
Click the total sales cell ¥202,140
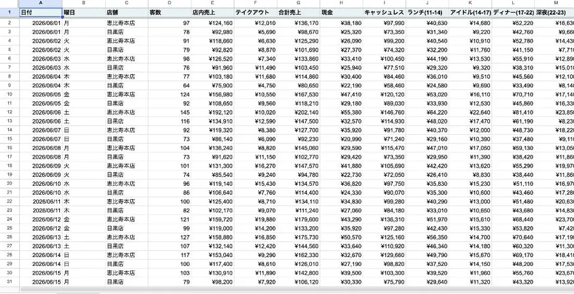[x=298, y=112]
